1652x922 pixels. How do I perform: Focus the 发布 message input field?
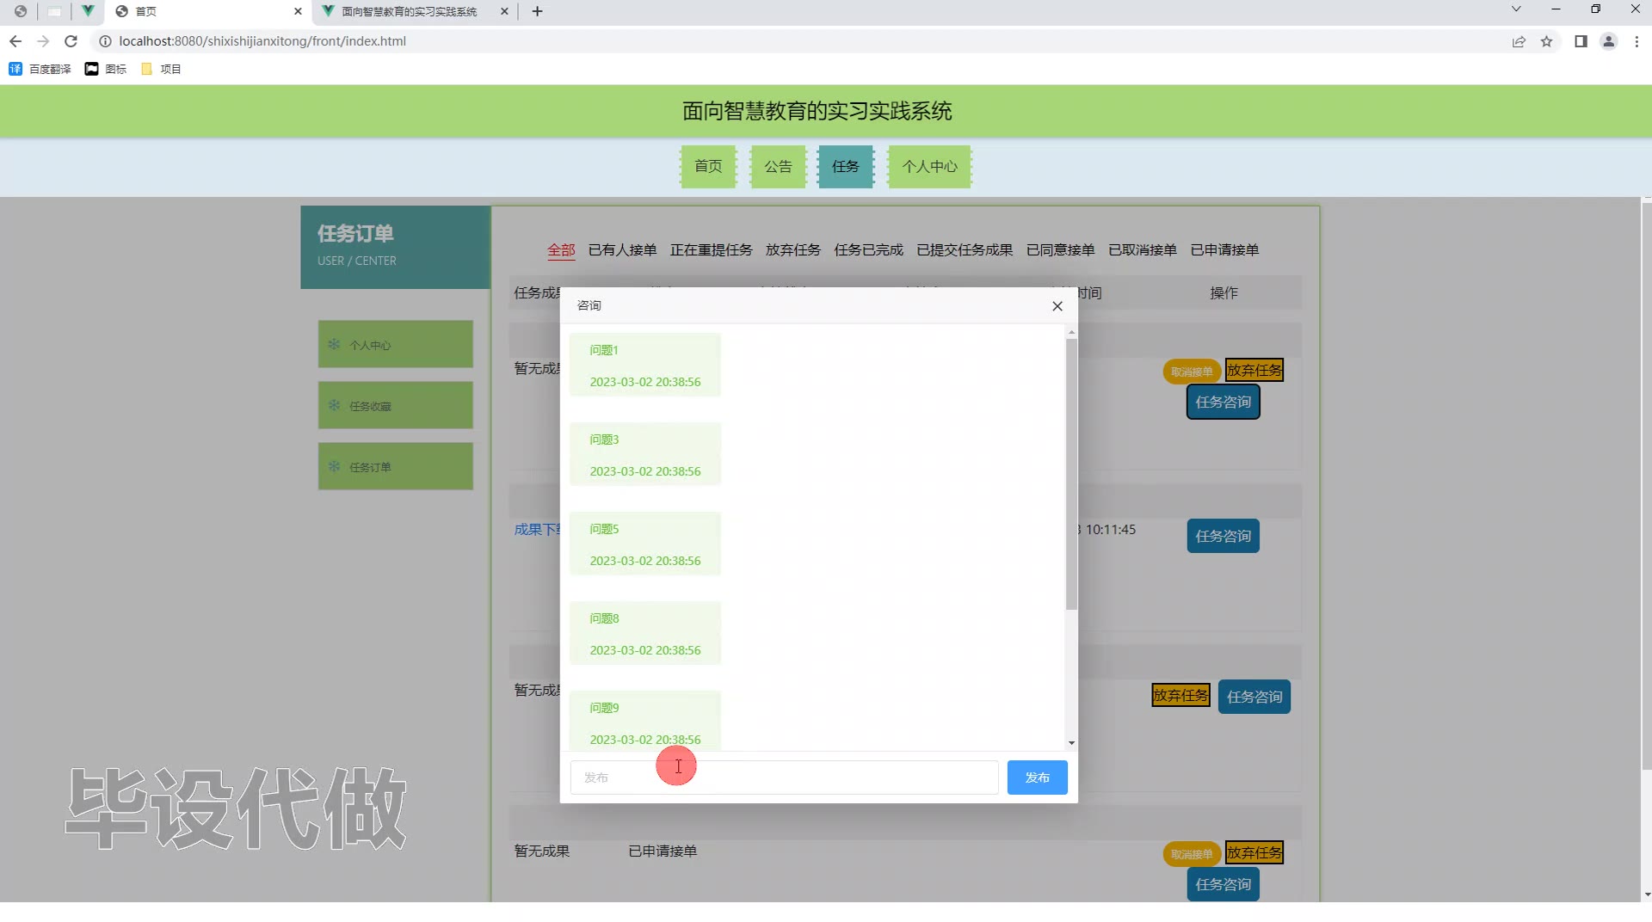click(x=783, y=778)
